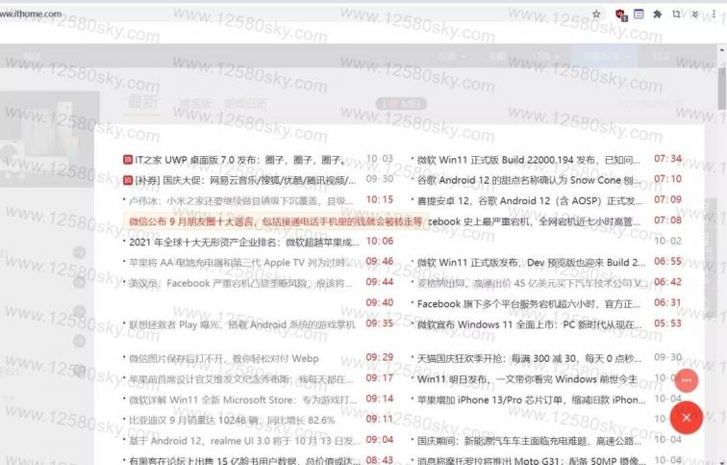This screenshot has height=465, width=727.
Task: Open 基于 Android 12，realme UI 3.0 article
Action: click(244, 440)
